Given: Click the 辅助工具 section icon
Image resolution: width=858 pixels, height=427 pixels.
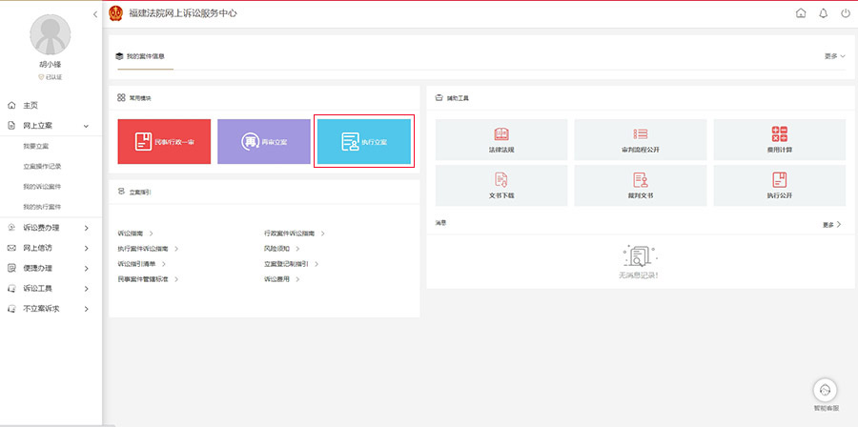Looking at the screenshot, I should point(439,98).
